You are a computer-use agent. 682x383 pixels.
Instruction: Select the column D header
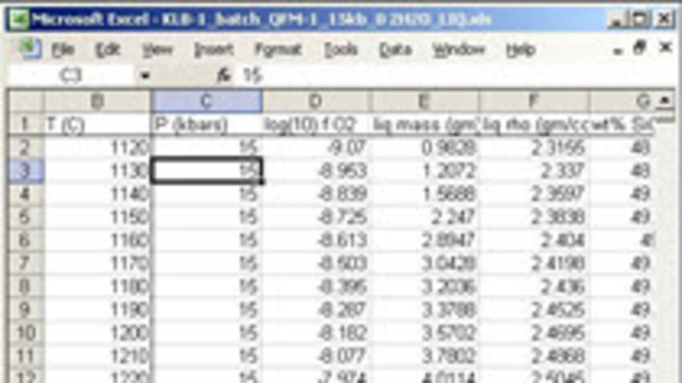pyautogui.click(x=316, y=101)
